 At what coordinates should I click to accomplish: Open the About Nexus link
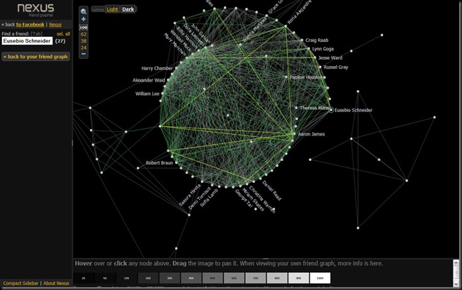(56, 283)
